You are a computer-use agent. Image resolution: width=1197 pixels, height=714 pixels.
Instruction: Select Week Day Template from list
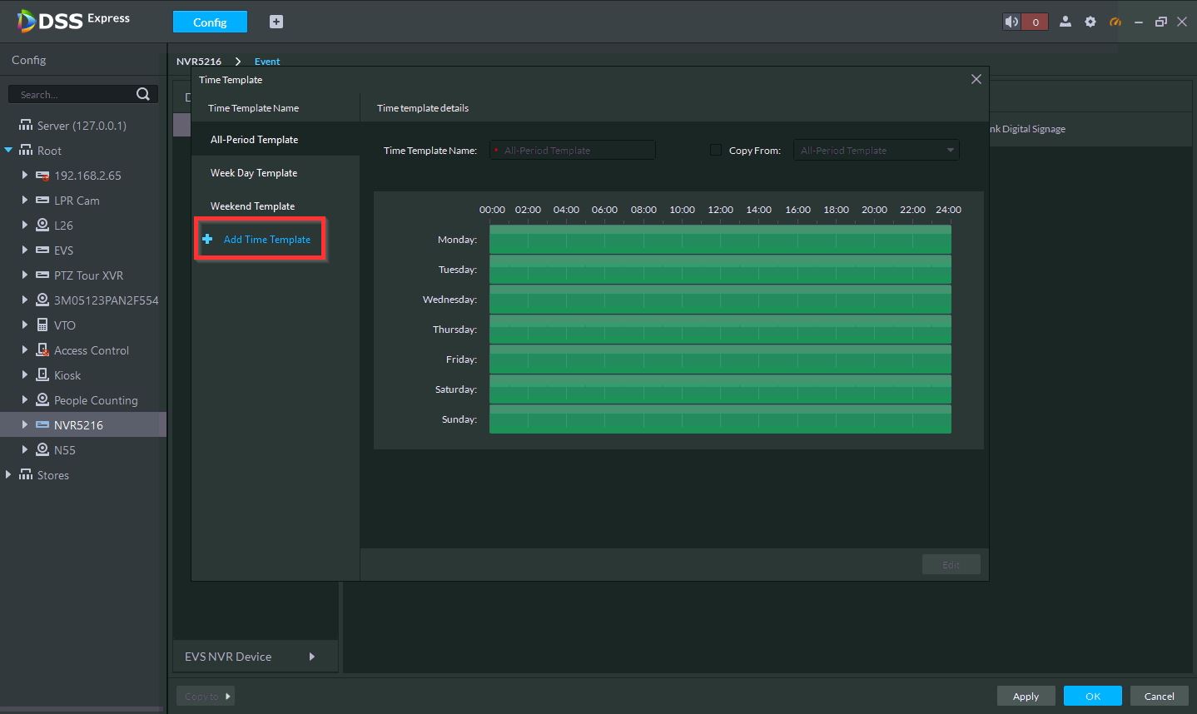(254, 173)
